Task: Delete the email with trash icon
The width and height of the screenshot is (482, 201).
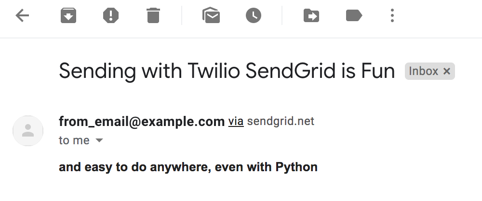Action: [153, 15]
